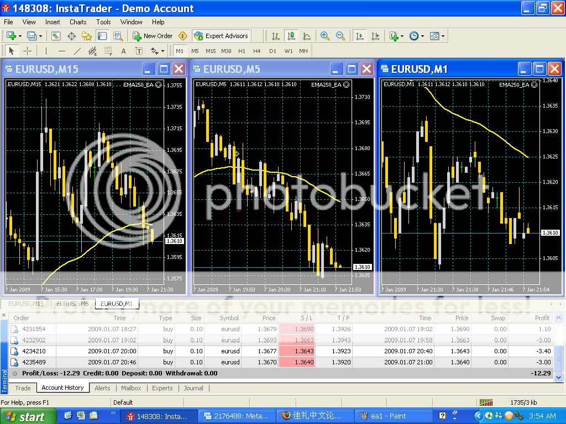
Task: Select the H4 timeframe button
Action: point(257,51)
